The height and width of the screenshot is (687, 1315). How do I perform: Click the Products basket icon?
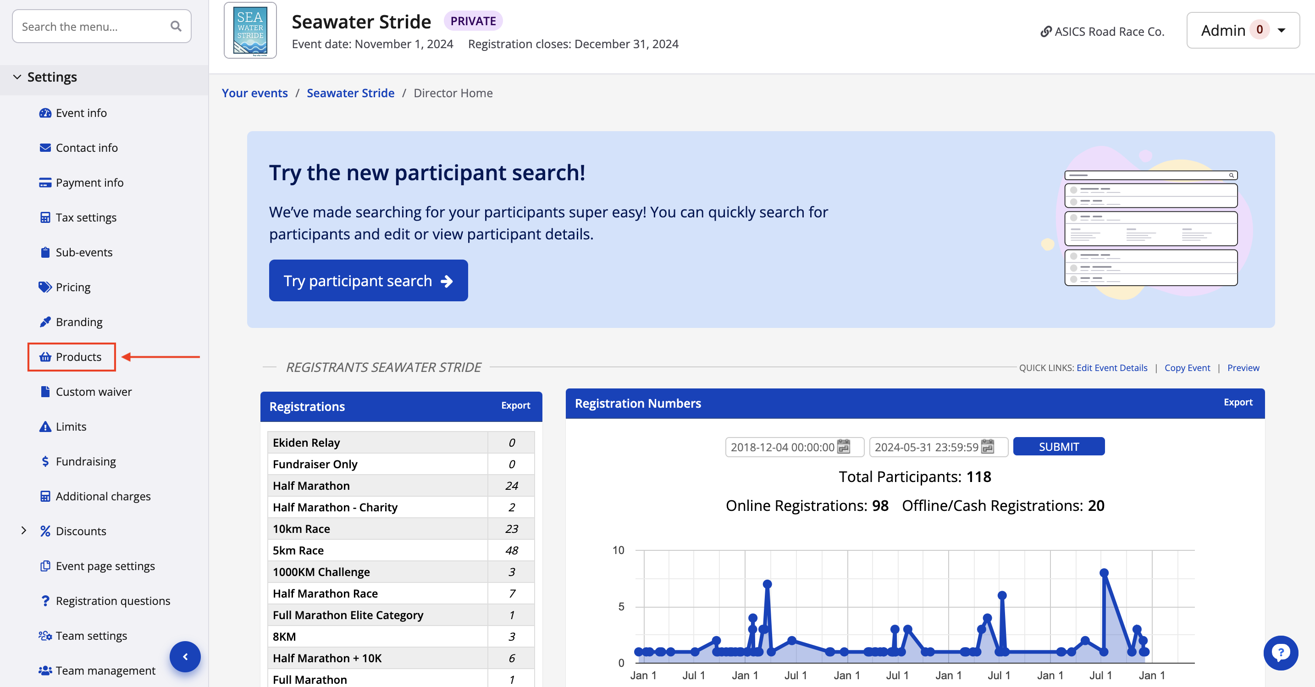point(45,357)
